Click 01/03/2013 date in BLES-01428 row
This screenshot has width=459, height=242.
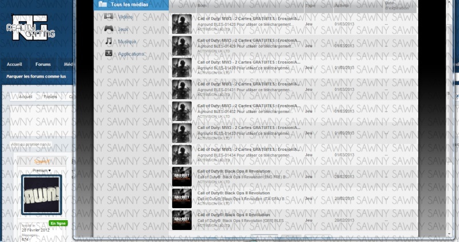(x=344, y=24)
